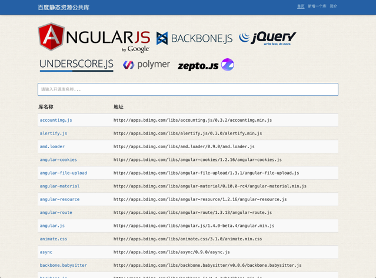376x278 pixels.
Task: Open the alertify.js library link
Action: click(53, 133)
